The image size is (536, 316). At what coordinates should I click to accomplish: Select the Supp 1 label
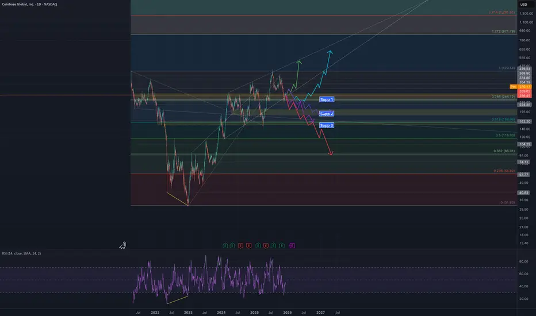(x=327, y=99)
